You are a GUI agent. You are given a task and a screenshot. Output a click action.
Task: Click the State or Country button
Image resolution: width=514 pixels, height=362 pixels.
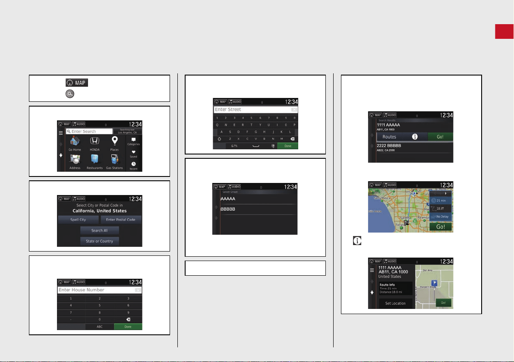tap(99, 241)
